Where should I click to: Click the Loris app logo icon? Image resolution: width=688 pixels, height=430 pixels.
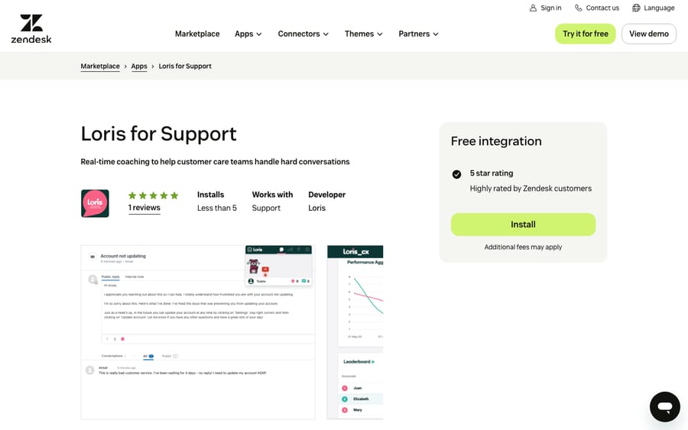(95, 203)
